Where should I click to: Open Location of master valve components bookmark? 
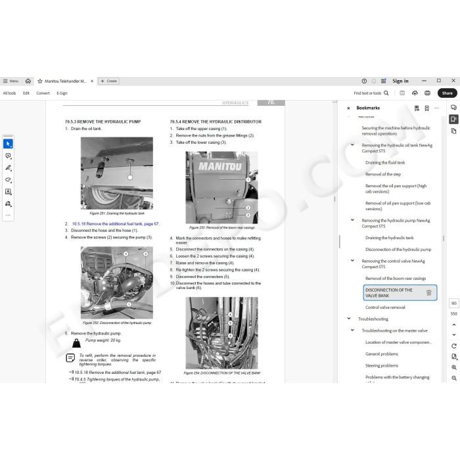pyautogui.click(x=398, y=342)
